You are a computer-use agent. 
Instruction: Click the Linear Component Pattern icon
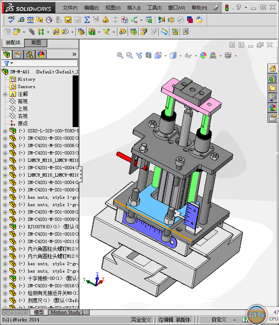tap(41, 32)
